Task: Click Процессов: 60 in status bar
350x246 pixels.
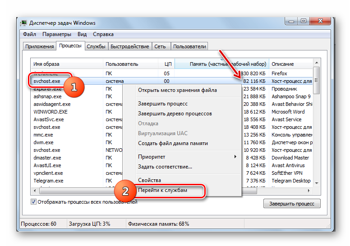Action: point(38,224)
